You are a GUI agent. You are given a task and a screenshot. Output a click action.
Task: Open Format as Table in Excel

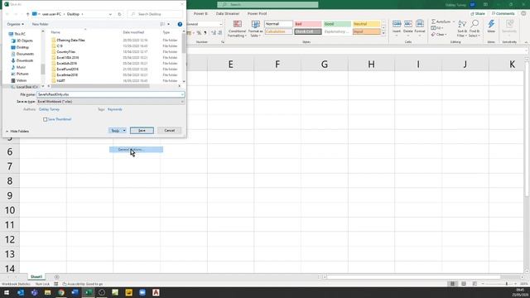(256, 29)
